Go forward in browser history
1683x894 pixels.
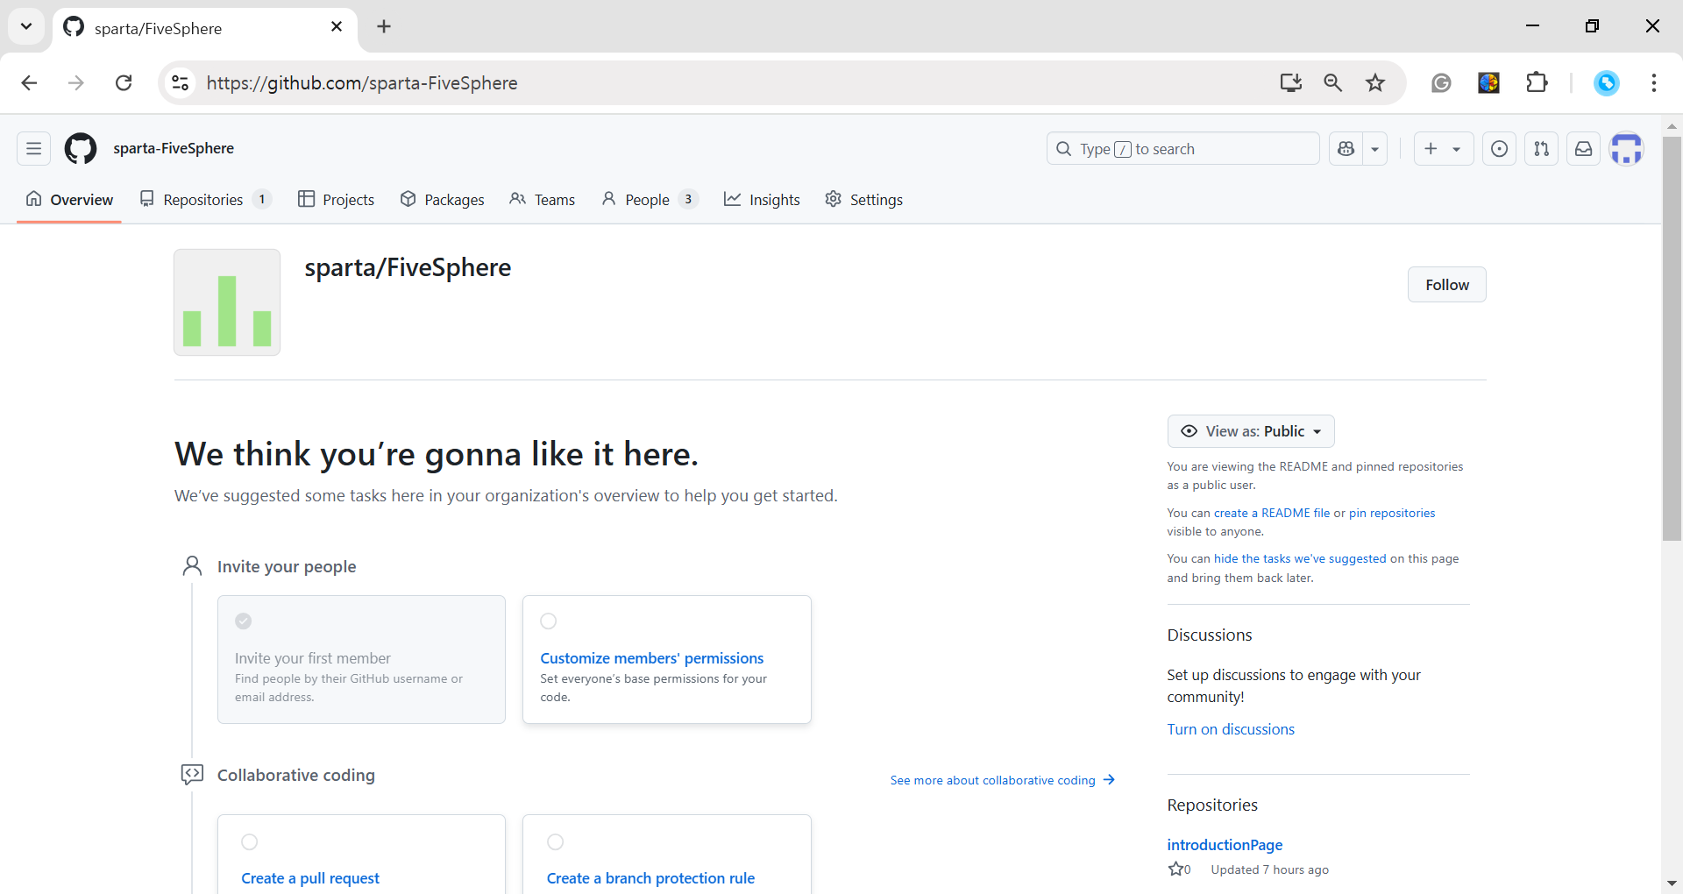76,83
